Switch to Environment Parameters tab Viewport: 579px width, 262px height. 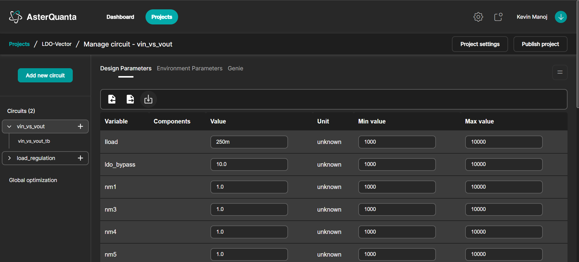click(190, 69)
